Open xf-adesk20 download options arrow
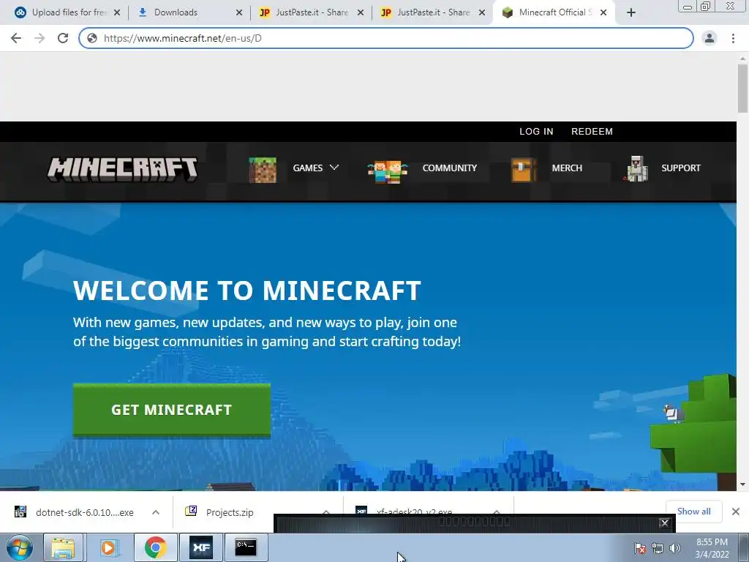The width and height of the screenshot is (749, 562). point(497,512)
